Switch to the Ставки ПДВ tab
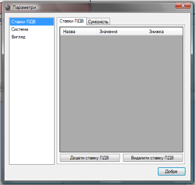Screen dimensions: 195x185 pos(71,21)
